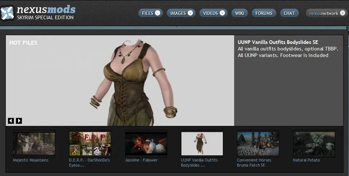The height and width of the screenshot is (176, 349).
Task: Click the large featured hot file image
Action: point(120,81)
